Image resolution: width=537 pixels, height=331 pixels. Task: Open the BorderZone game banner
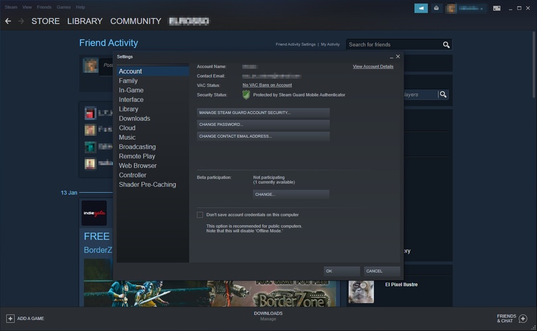pos(210,293)
